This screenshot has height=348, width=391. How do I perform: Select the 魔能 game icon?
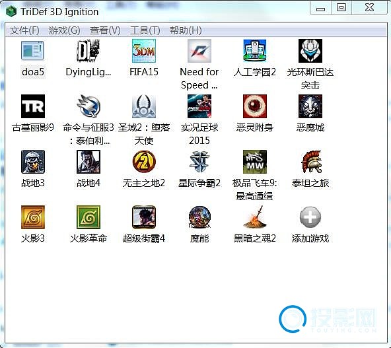pyautogui.click(x=199, y=217)
